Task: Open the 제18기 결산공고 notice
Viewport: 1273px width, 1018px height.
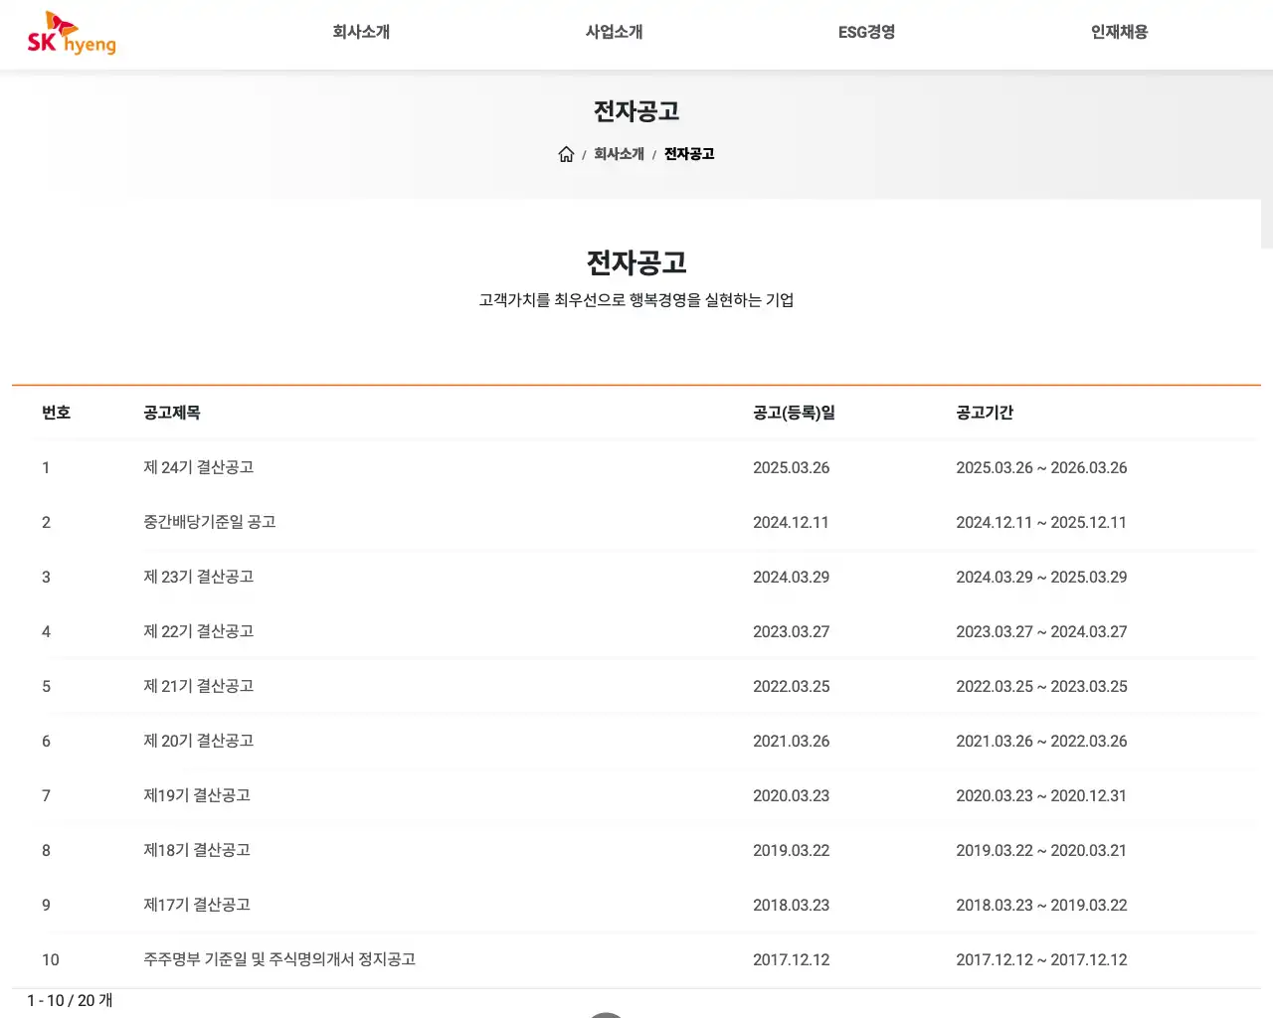Action: click(197, 850)
